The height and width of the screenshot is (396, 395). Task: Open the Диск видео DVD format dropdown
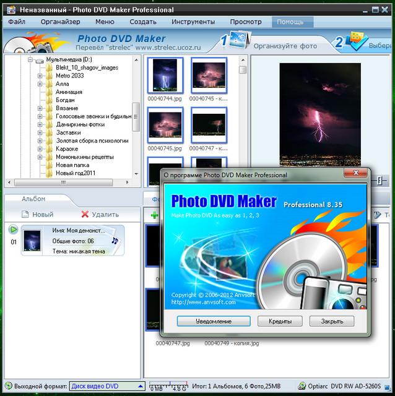(107, 386)
